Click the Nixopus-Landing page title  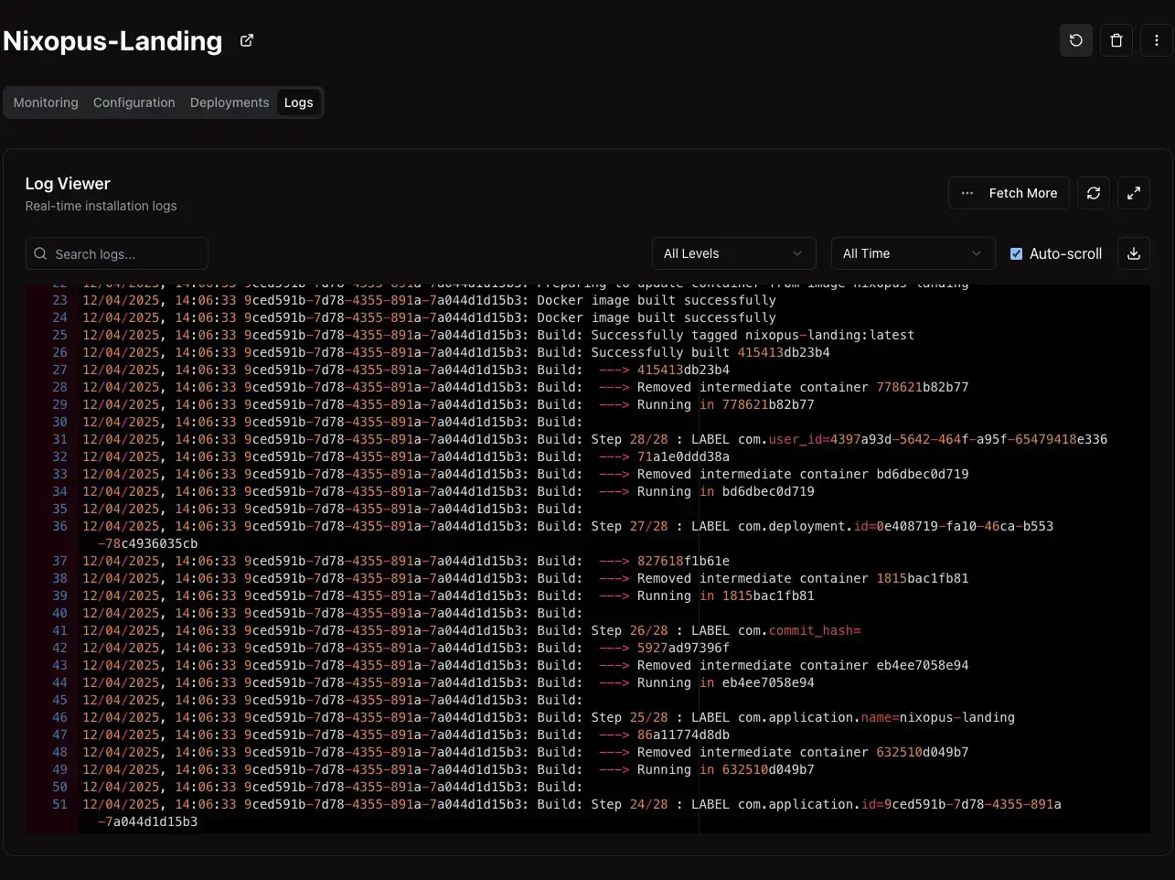tap(112, 41)
